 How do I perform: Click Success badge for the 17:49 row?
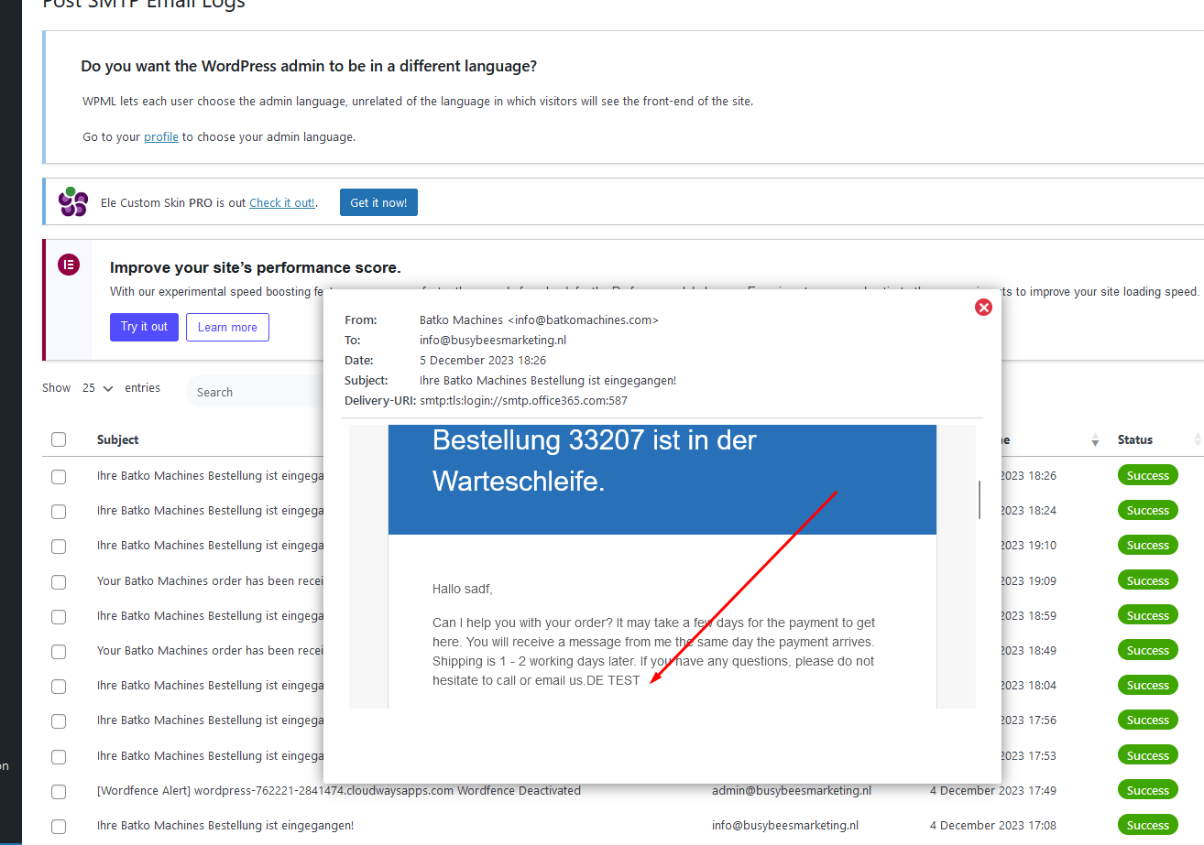pos(1147,790)
